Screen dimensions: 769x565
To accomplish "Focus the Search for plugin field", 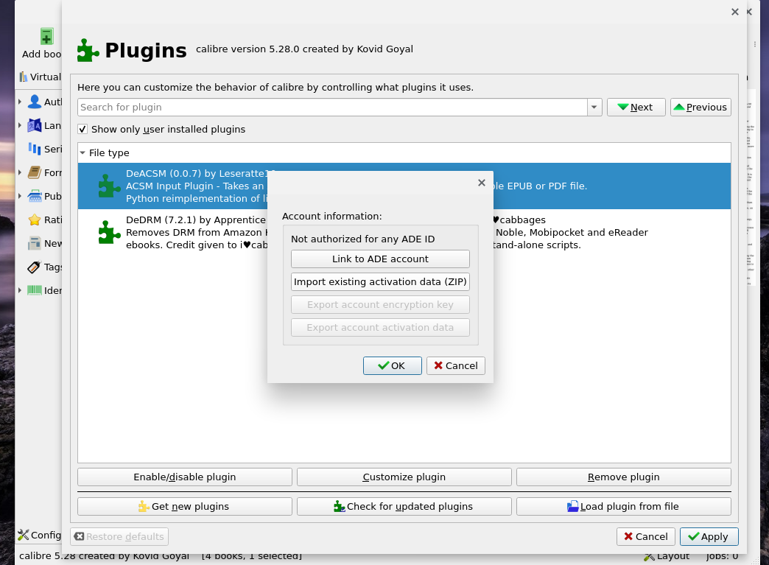I will click(331, 108).
